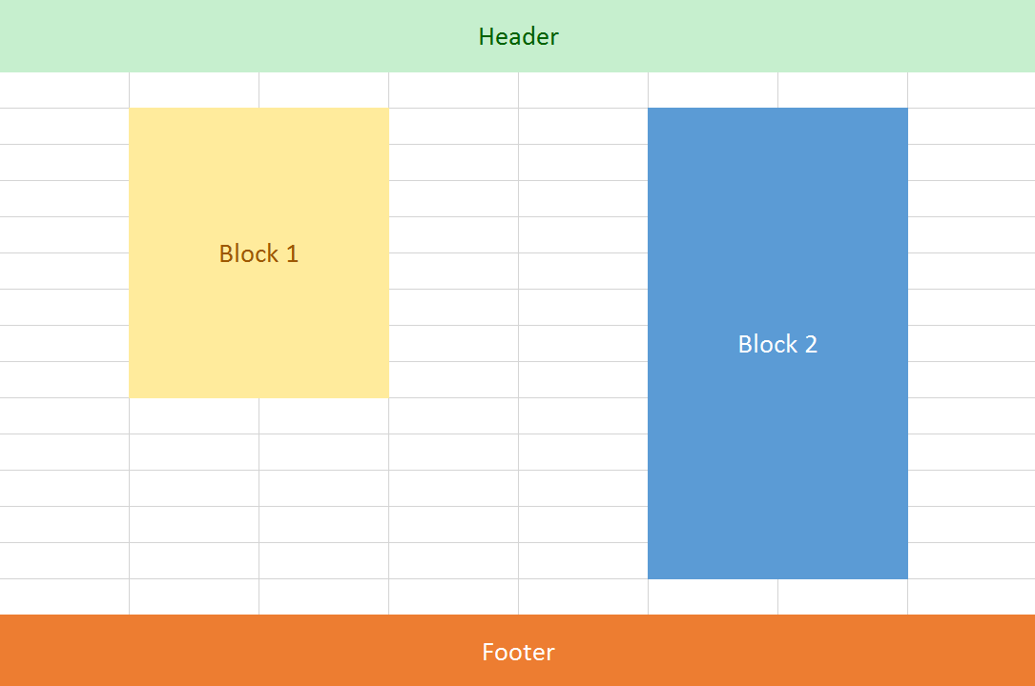Select empty cell directly above Block 1's right column
Viewport: 1035px width, 686px height.
pyautogui.click(x=323, y=91)
